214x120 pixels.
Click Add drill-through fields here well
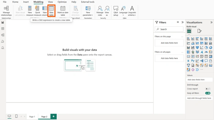coord(199,98)
